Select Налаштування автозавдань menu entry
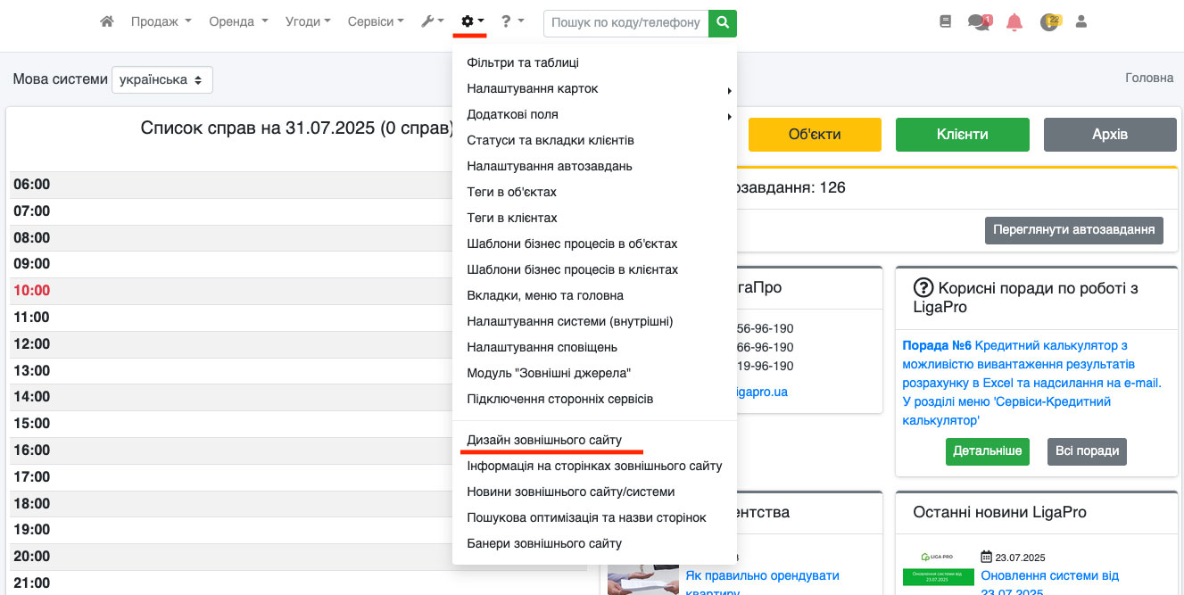Viewport: 1184px width, 595px height. pos(549,167)
